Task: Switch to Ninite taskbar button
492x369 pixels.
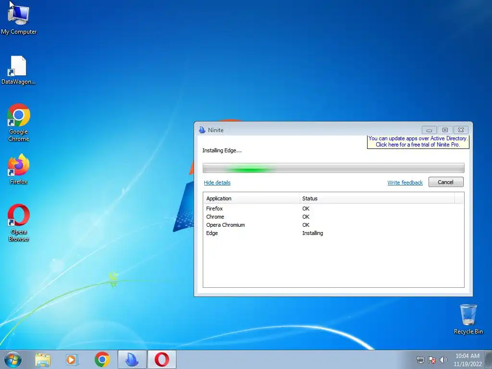Action: click(132, 359)
